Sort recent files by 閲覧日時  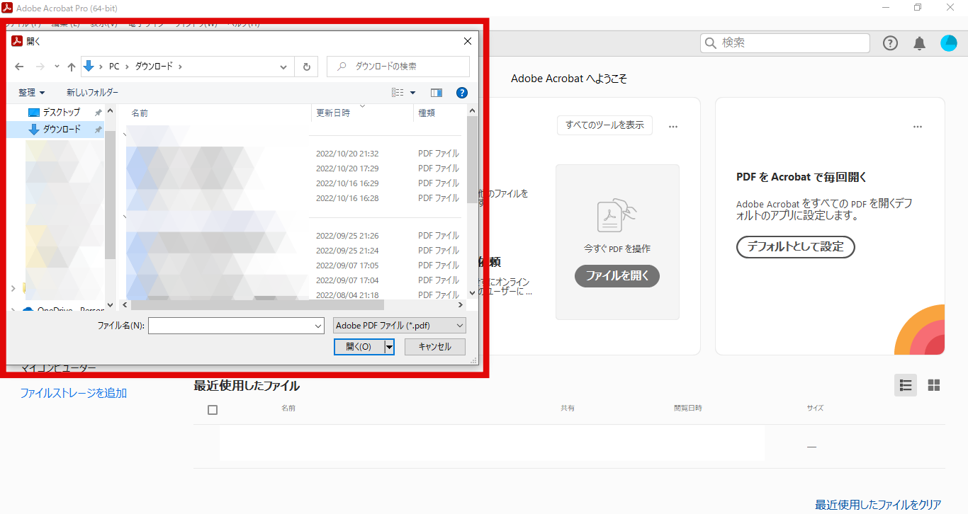pyautogui.click(x=687, y=409)
